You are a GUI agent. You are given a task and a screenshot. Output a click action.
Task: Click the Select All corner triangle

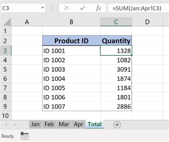tap(7, 22)
